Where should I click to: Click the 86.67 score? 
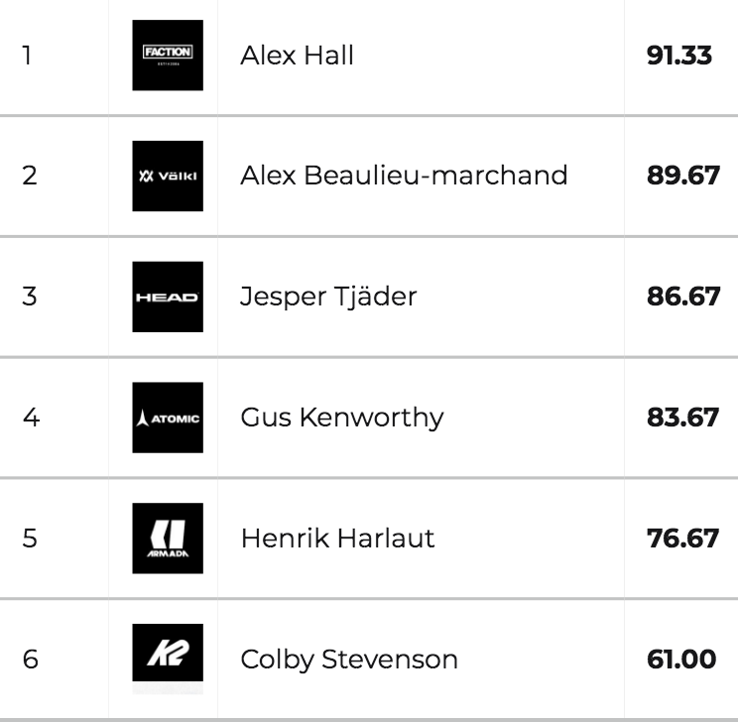682,297
